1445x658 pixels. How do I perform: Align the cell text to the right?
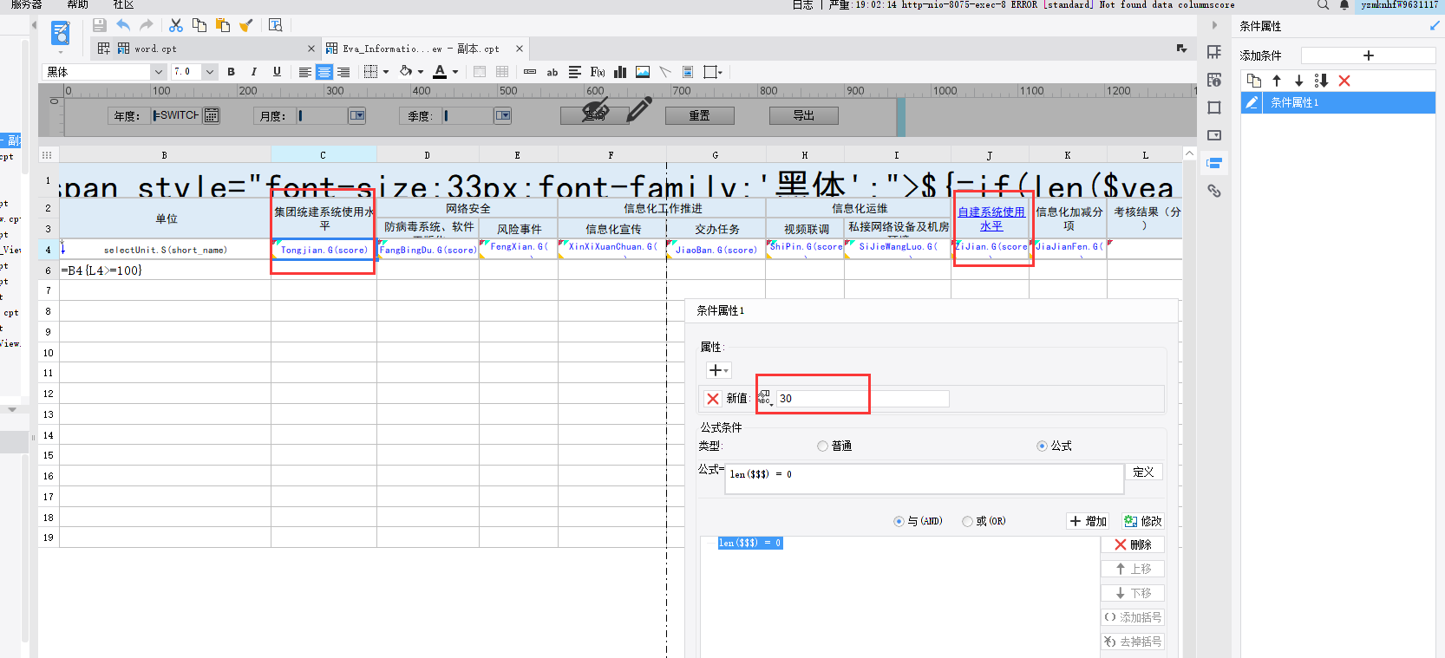pyautogui.click(x=343, y=72)
